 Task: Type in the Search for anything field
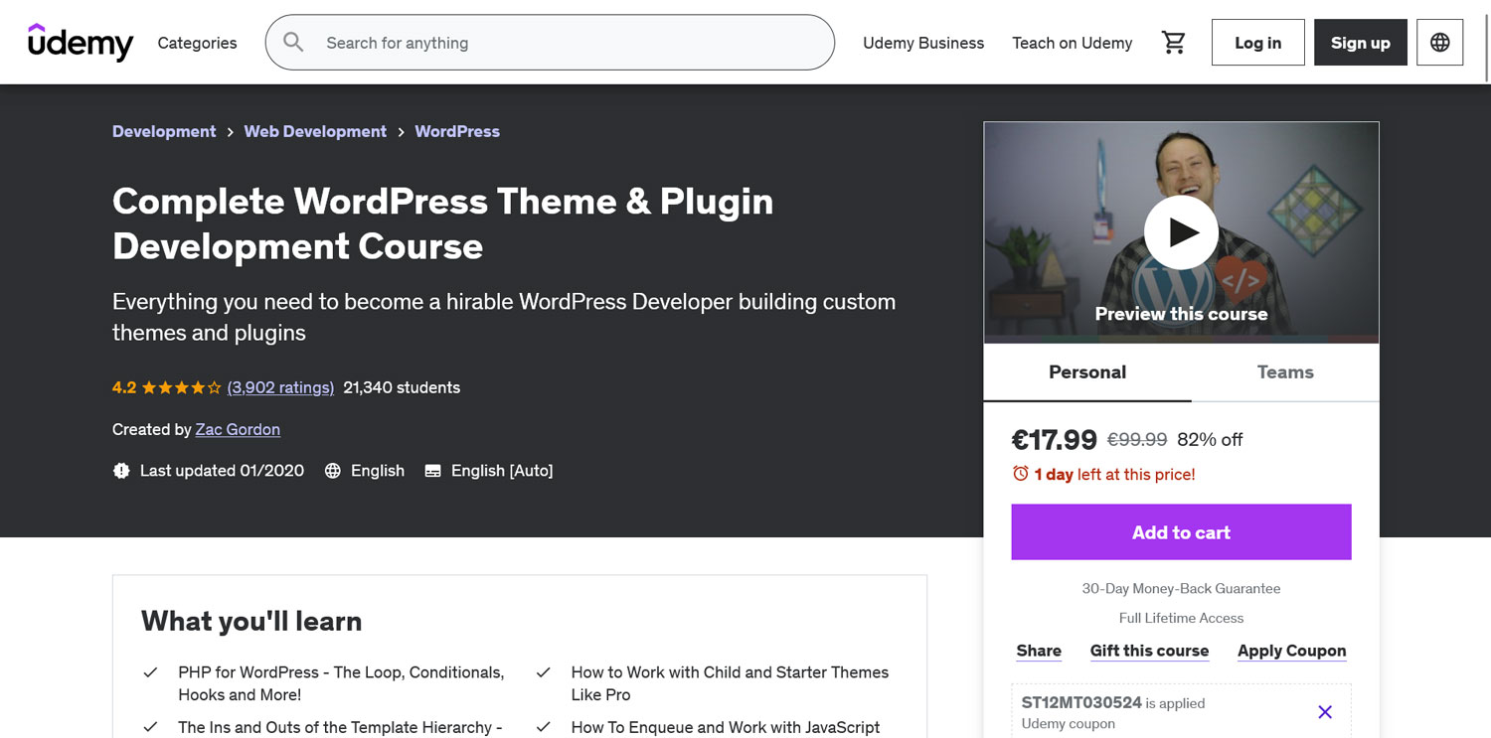coord(567,43)
